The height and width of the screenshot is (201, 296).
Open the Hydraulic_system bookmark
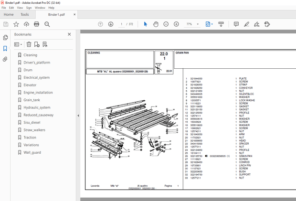(37, 107)
